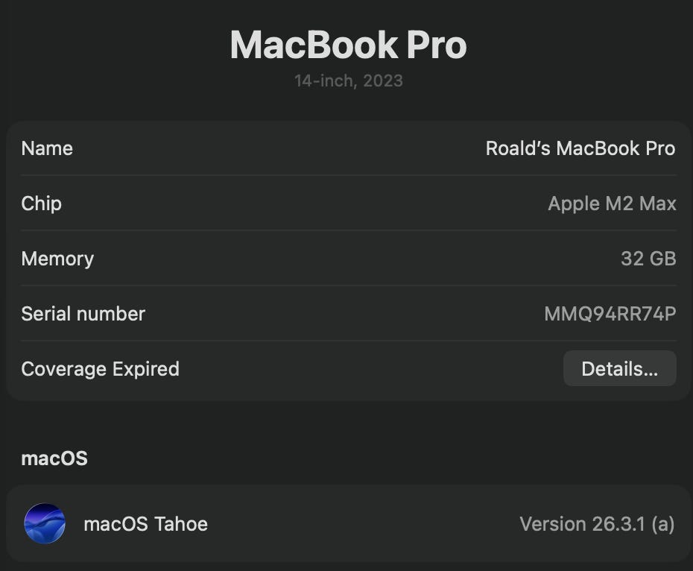The width and height of the screenshot is (693, 571).
Task: Click the '32 GB' memory value
Action: pyautogui.click(x=648, y=259)
